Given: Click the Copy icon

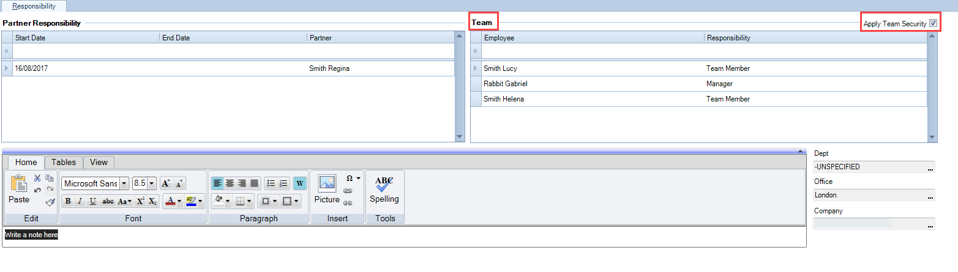Looking at the screenshot, I should point(50,178).
